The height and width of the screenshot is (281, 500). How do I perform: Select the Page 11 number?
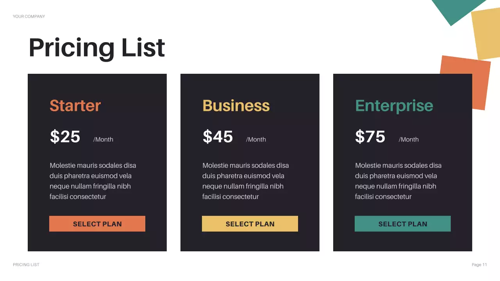[479, 265]
